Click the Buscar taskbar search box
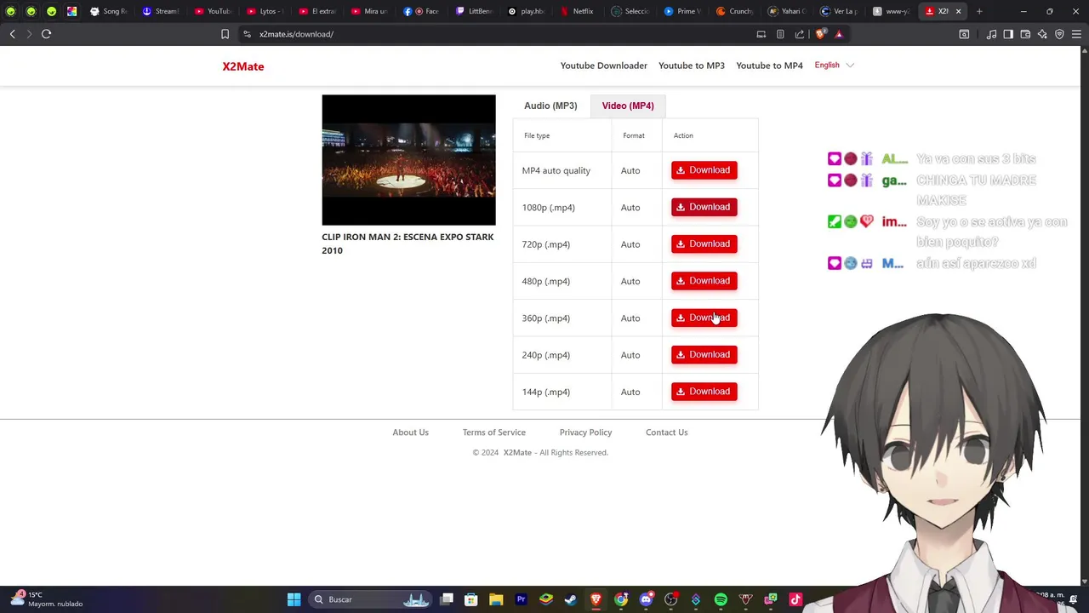1089x613 pixels. [370, 599]
